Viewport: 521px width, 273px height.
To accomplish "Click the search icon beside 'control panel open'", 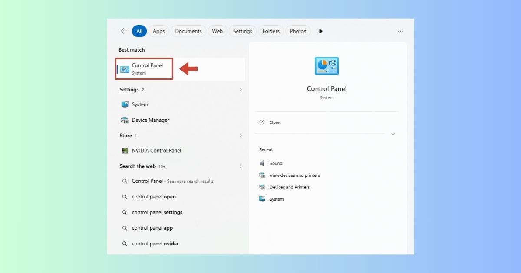I will point(125,197).
